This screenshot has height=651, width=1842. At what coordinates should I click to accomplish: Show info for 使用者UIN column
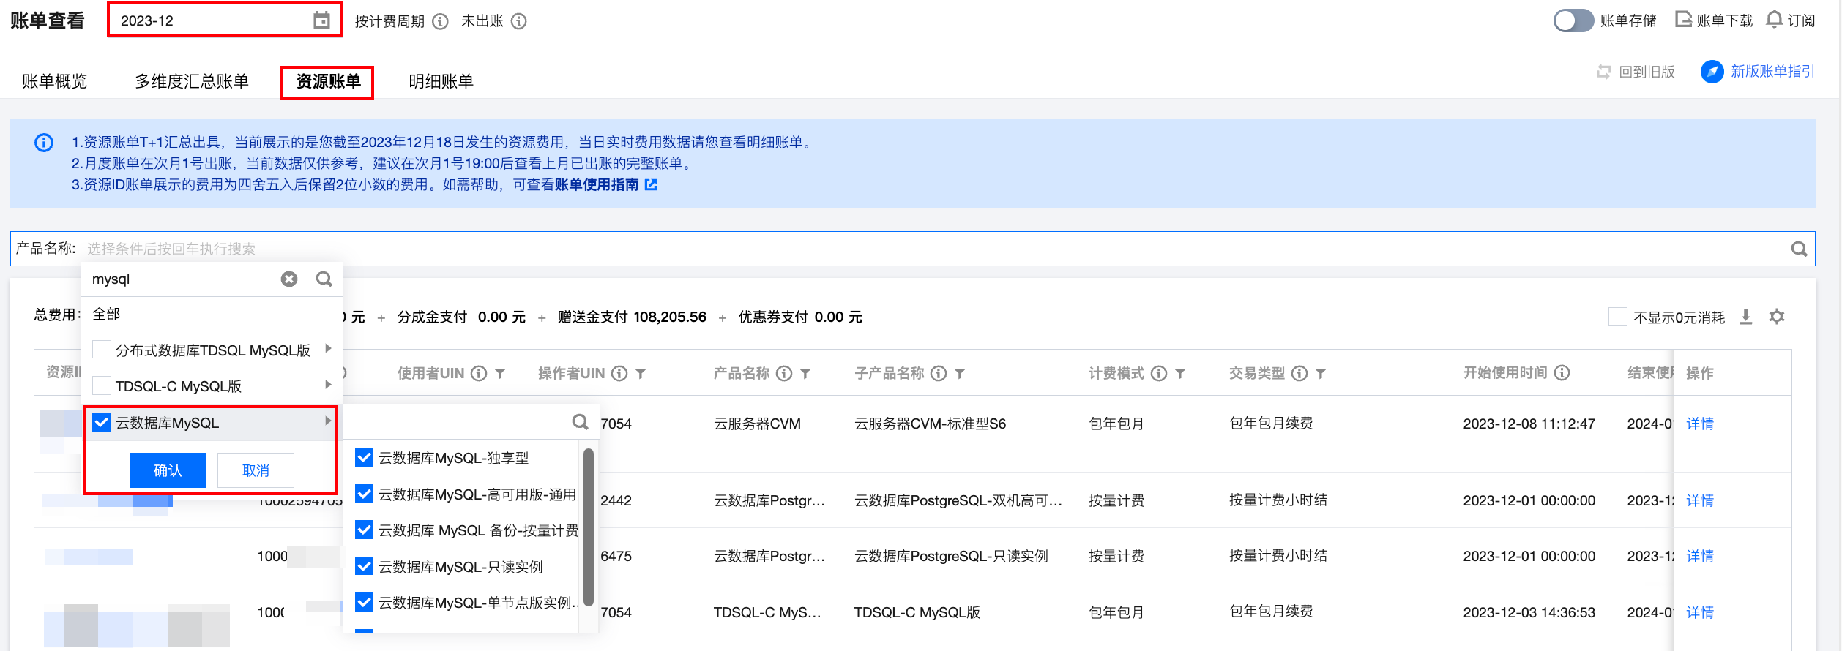coord(479,374)
